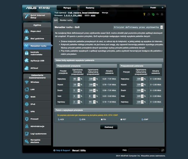
Task: Open the AiCloud cloud icon
Action: click(27, 68)
